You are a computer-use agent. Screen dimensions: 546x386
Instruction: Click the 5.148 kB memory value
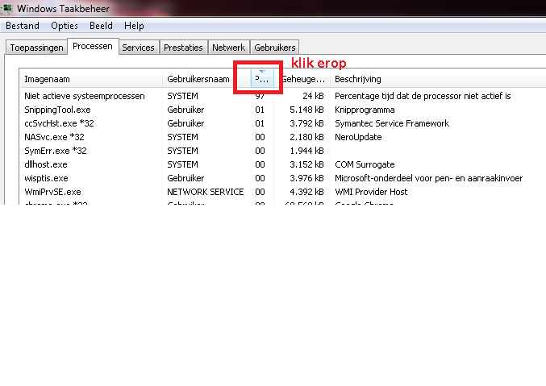tap(306, 110)
